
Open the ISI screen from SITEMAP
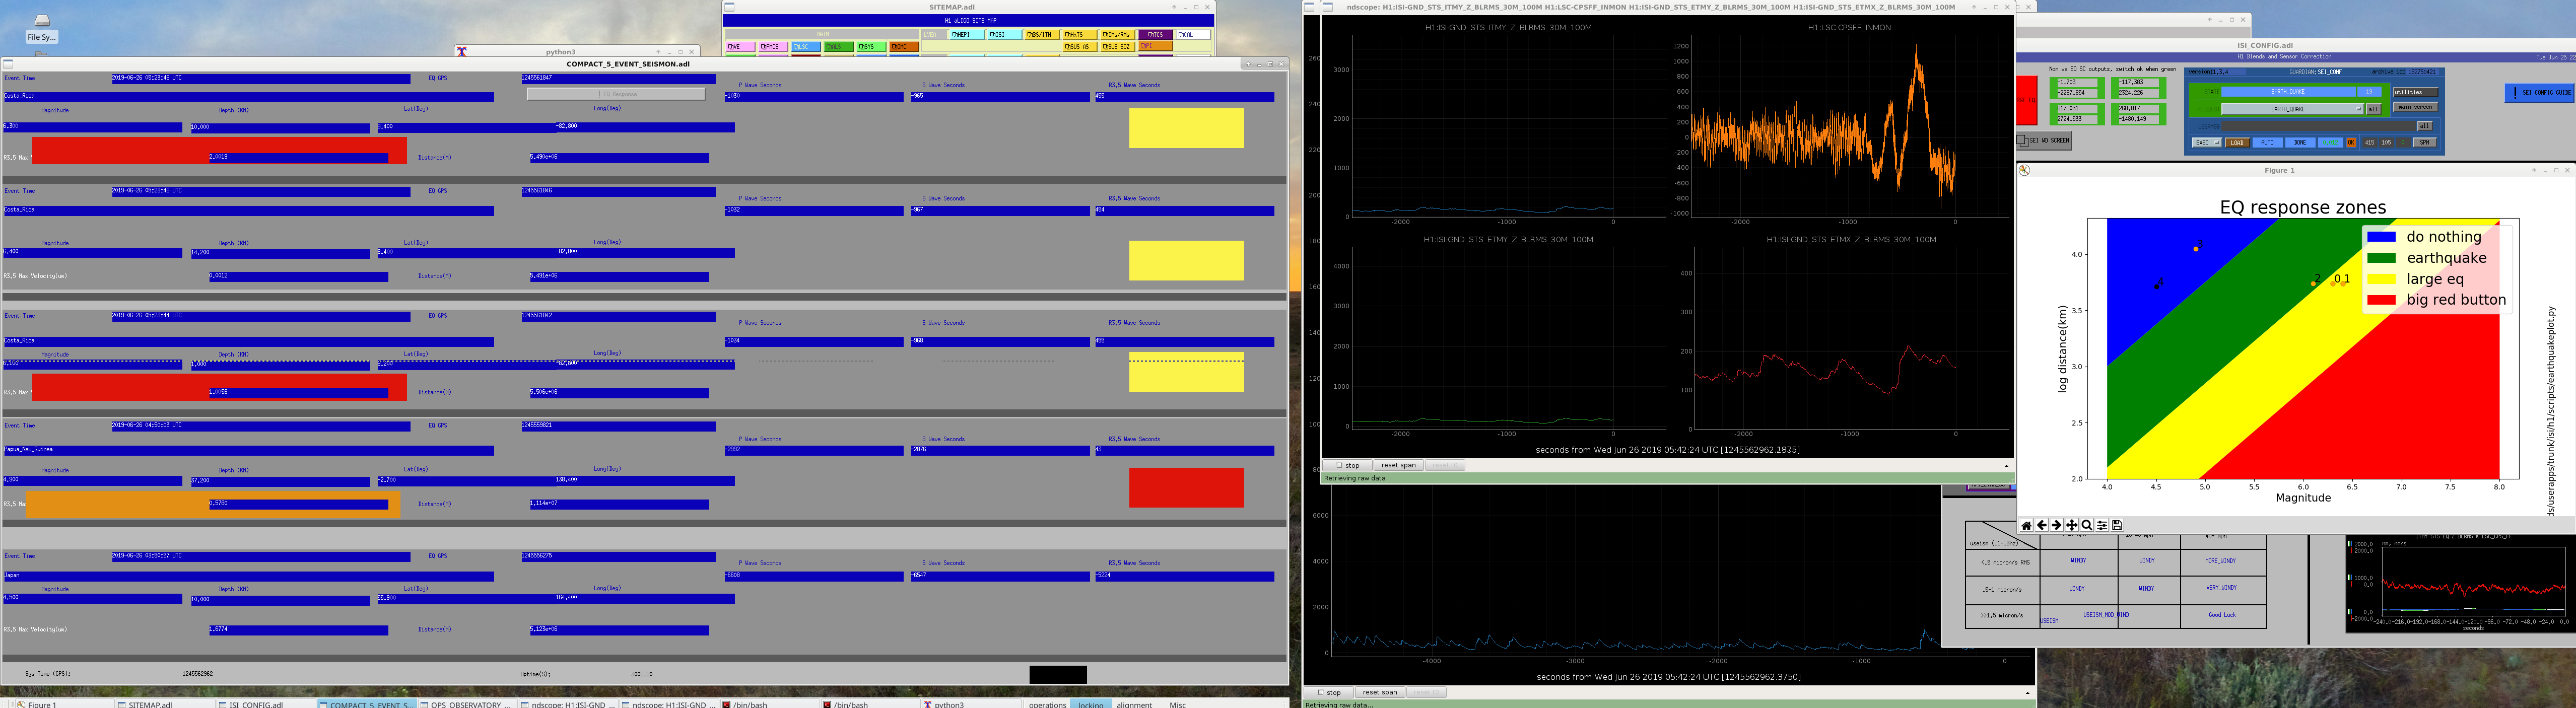(1006, 35)
